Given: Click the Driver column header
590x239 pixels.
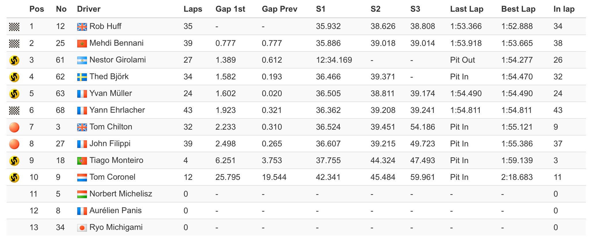Looking at the screenshot, I should 89,9.
